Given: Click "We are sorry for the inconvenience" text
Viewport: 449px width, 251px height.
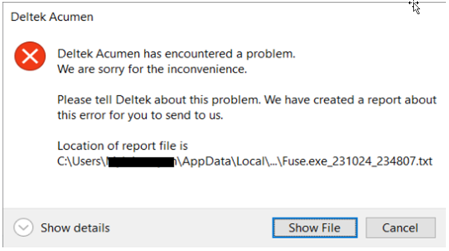Looking at the screenshot, I should [152, 69].
